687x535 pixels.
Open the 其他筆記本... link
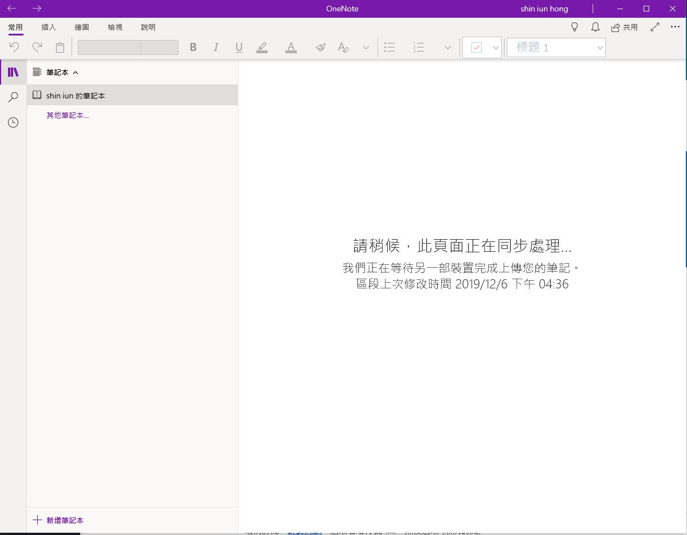coord(67,116)
